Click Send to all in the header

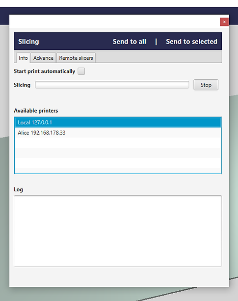pyautogui.click(x=129, y=42)
